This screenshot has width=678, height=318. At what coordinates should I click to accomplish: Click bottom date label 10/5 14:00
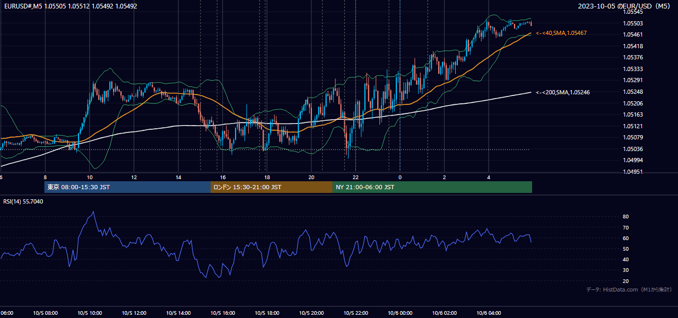click(178, 313)
